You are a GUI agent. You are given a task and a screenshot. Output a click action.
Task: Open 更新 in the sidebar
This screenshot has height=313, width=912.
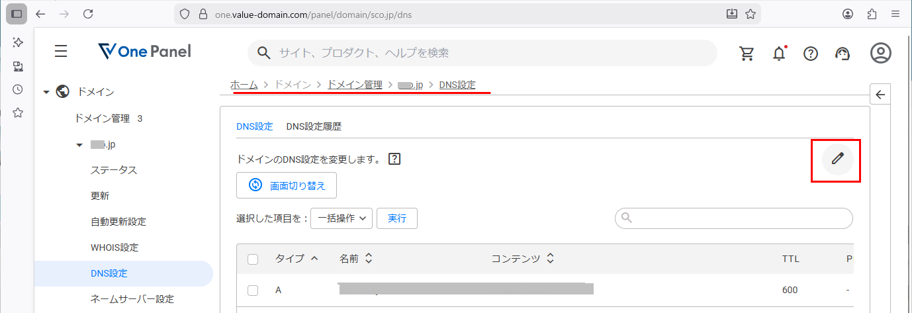(x=100, y=196)
